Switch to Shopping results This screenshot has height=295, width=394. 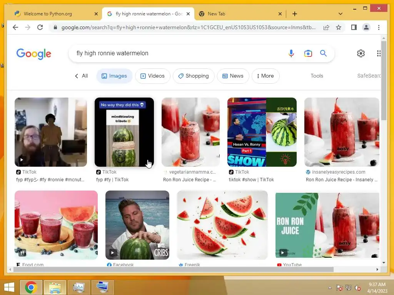(x=194, y=76)
